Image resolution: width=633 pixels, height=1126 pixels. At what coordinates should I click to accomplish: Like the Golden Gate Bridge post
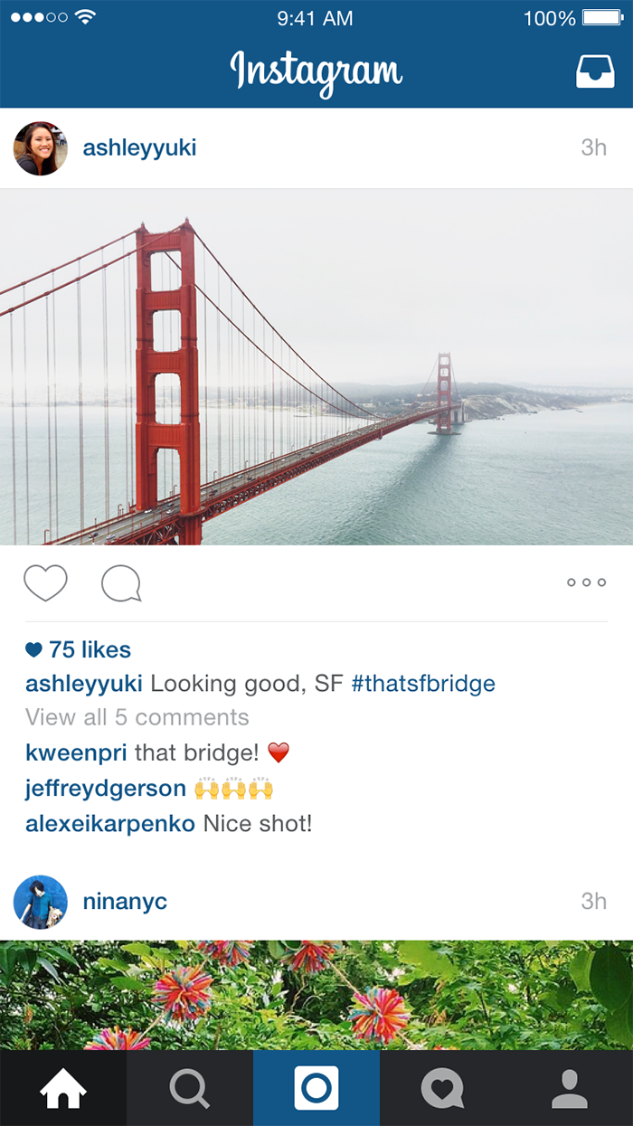[x=45, y=583]
